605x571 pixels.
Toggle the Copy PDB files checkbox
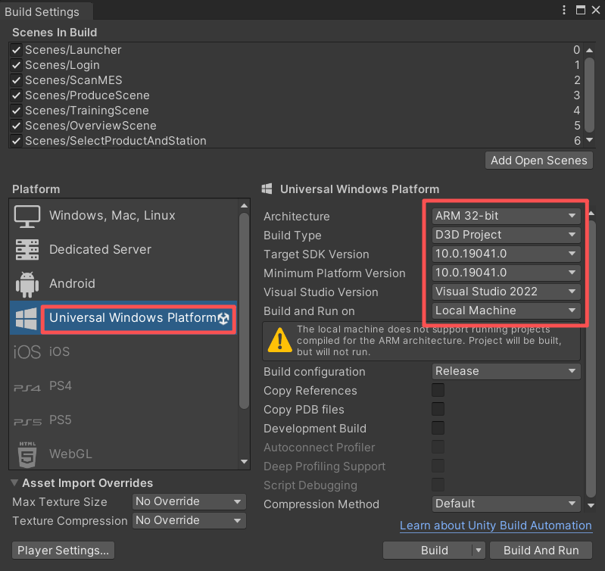[x=438, y=410]
